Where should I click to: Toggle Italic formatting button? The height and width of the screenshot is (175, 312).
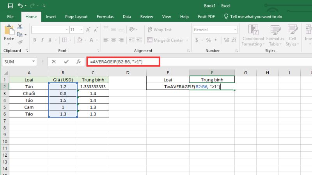43,40
